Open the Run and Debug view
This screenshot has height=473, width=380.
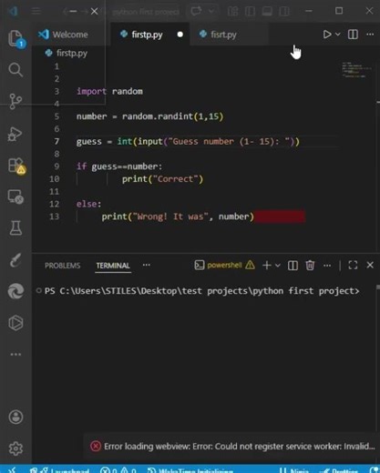tap(15, 134)
